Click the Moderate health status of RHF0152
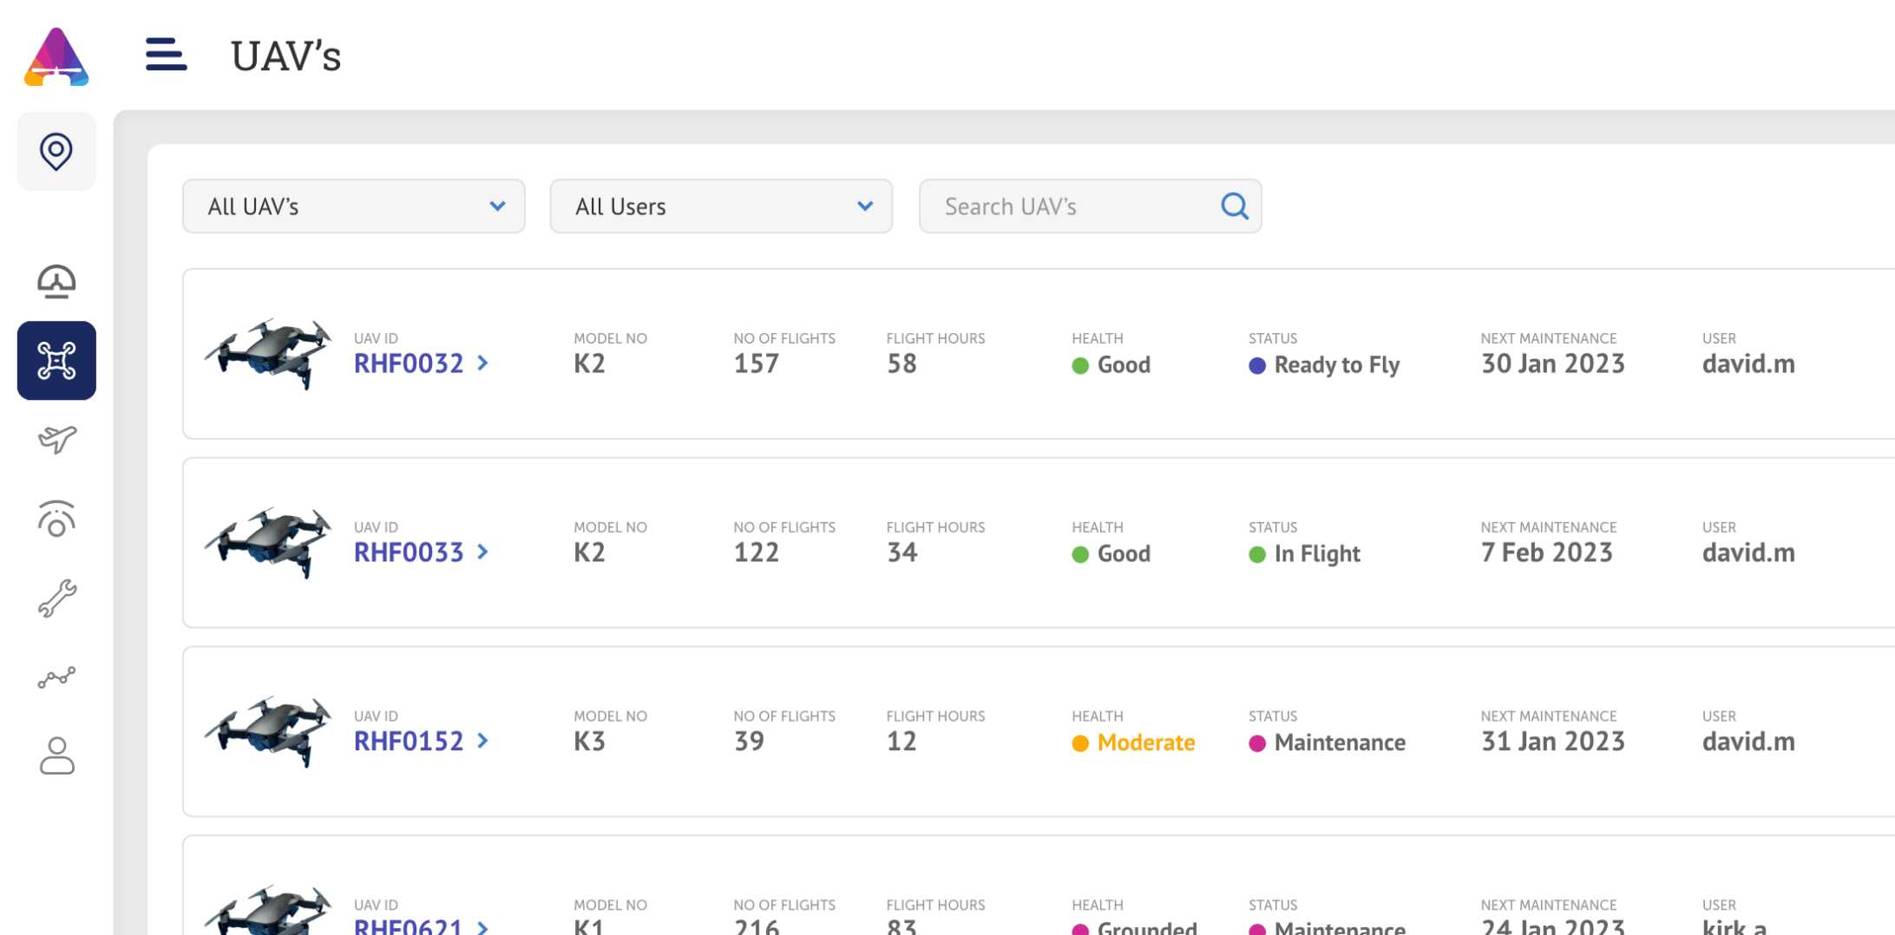1895x935 pixels. (x=1144, y=742)
